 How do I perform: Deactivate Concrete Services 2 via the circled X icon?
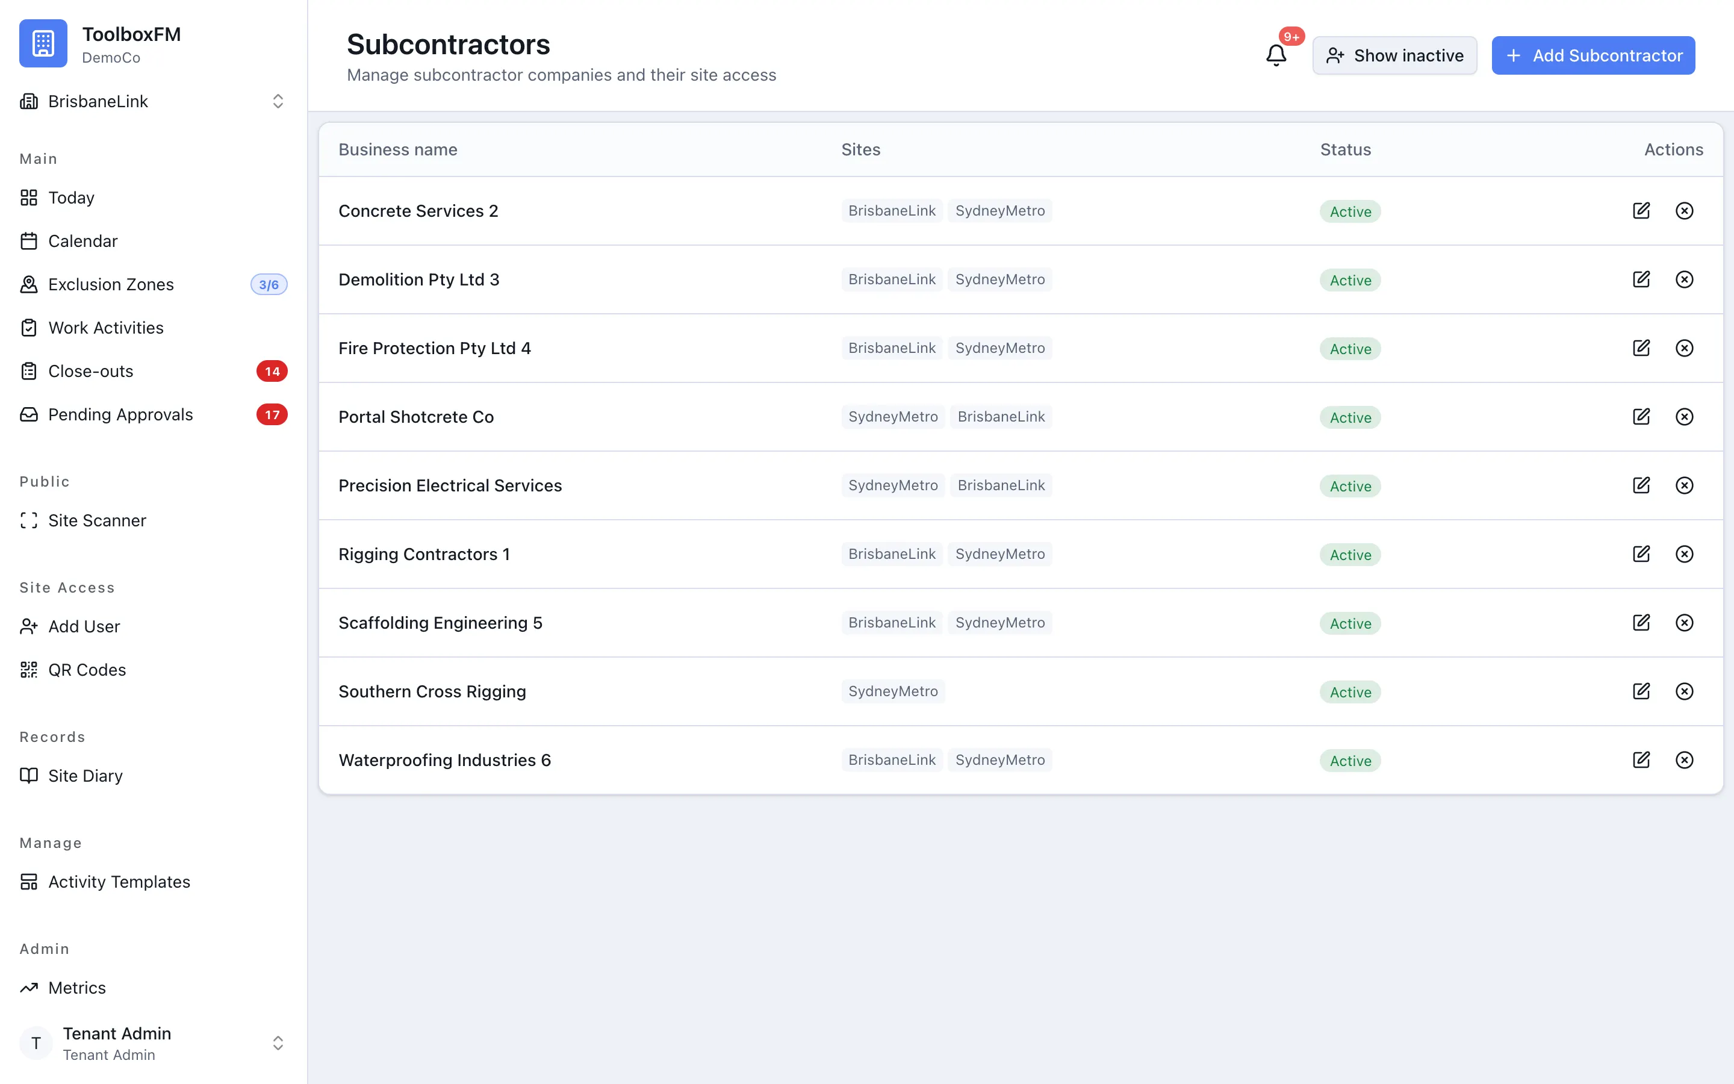[1684, 211]
